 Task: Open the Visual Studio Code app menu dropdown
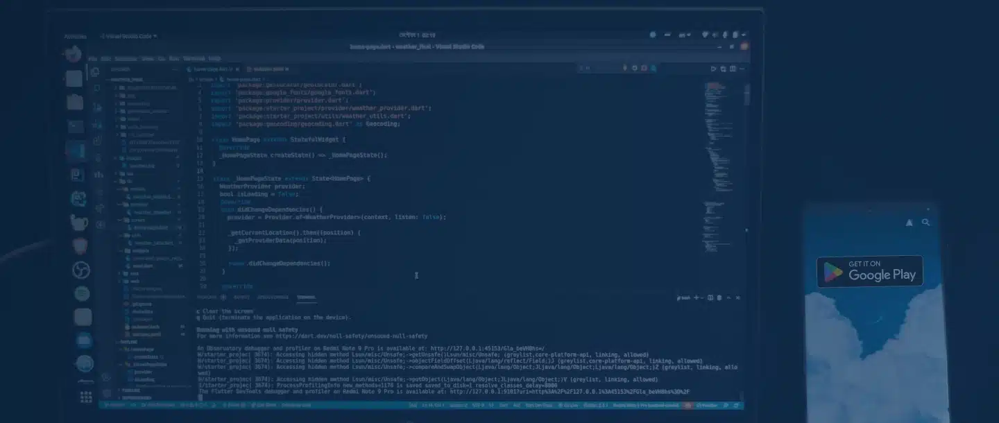point(128,36)
